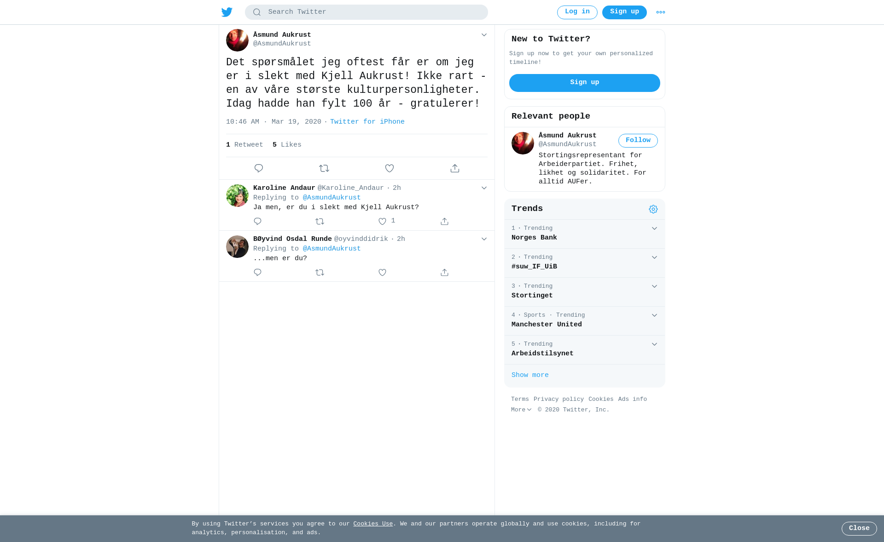
Task: Share the main tweet via share icon
Action: pyautogui.click(x=455, y=168)
